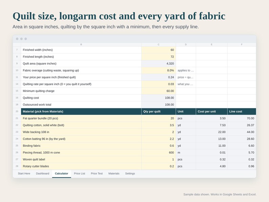The height and width of the screenshot is (202, 269).
Task: Click the Fabric overage 8.0% cell
Action: (x=159, y=70)
